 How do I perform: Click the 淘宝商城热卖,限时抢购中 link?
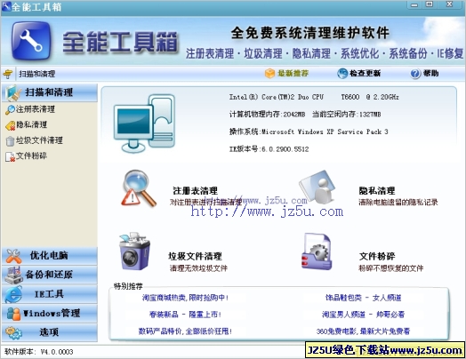pyautogui.click(x=185, y=298)
